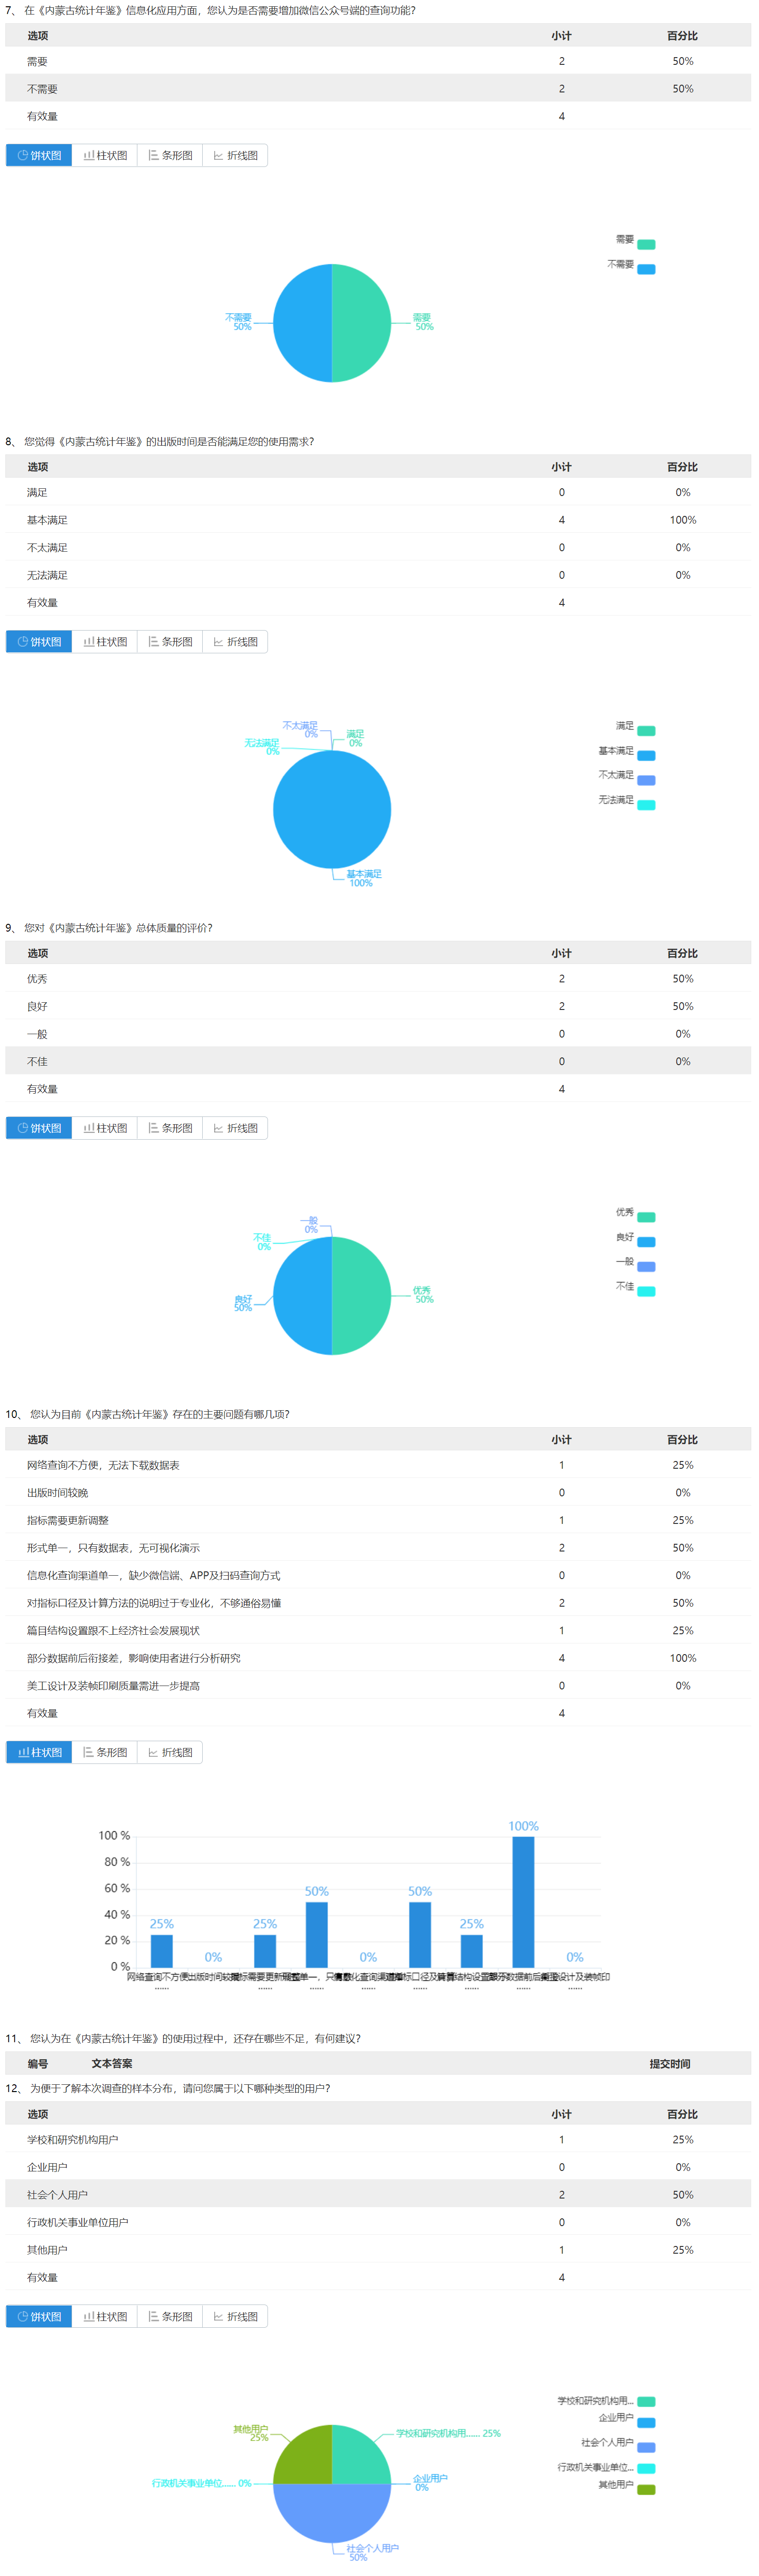Toggle 需要 legend swatch in question 7

(646, 244)
